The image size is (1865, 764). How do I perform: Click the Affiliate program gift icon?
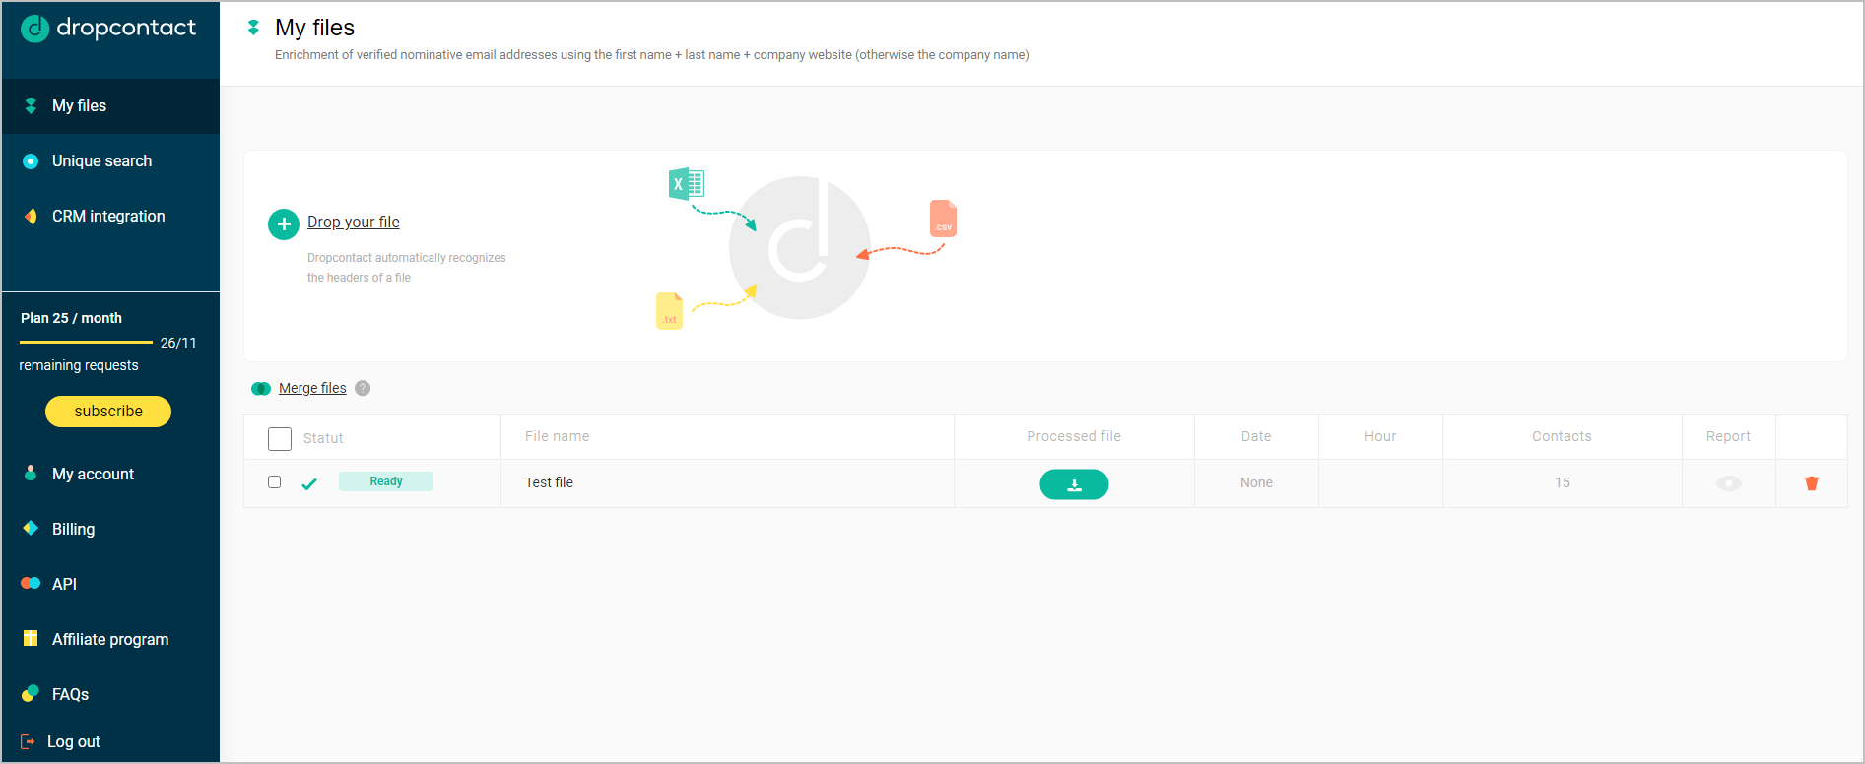[x=31, y=639]
